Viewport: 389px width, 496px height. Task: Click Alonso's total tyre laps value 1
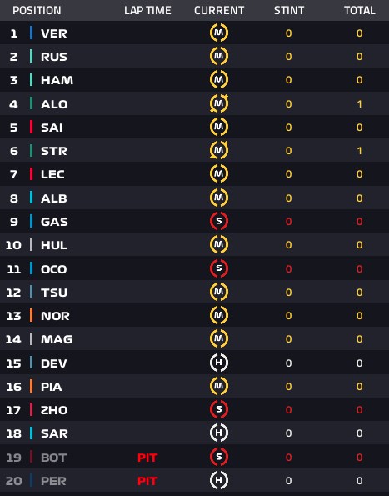(x=359, y=103)
